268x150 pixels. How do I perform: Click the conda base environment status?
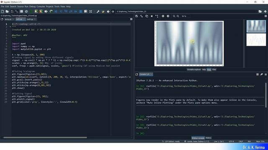pos(196,142)
